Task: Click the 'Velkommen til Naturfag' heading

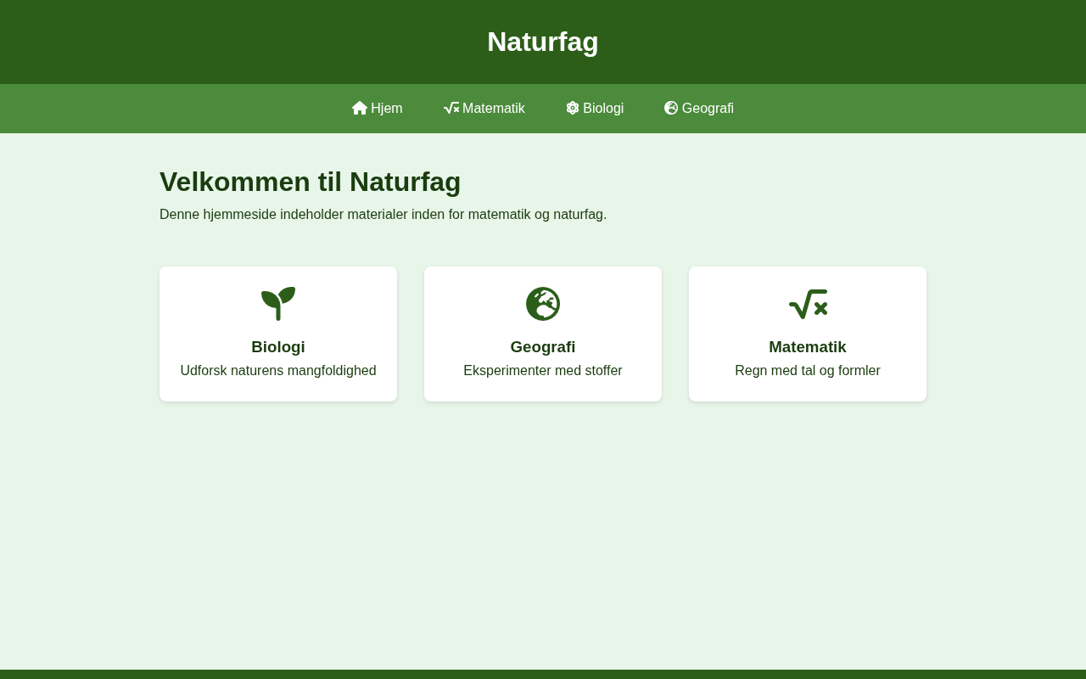Action: [x=311, y=182]
